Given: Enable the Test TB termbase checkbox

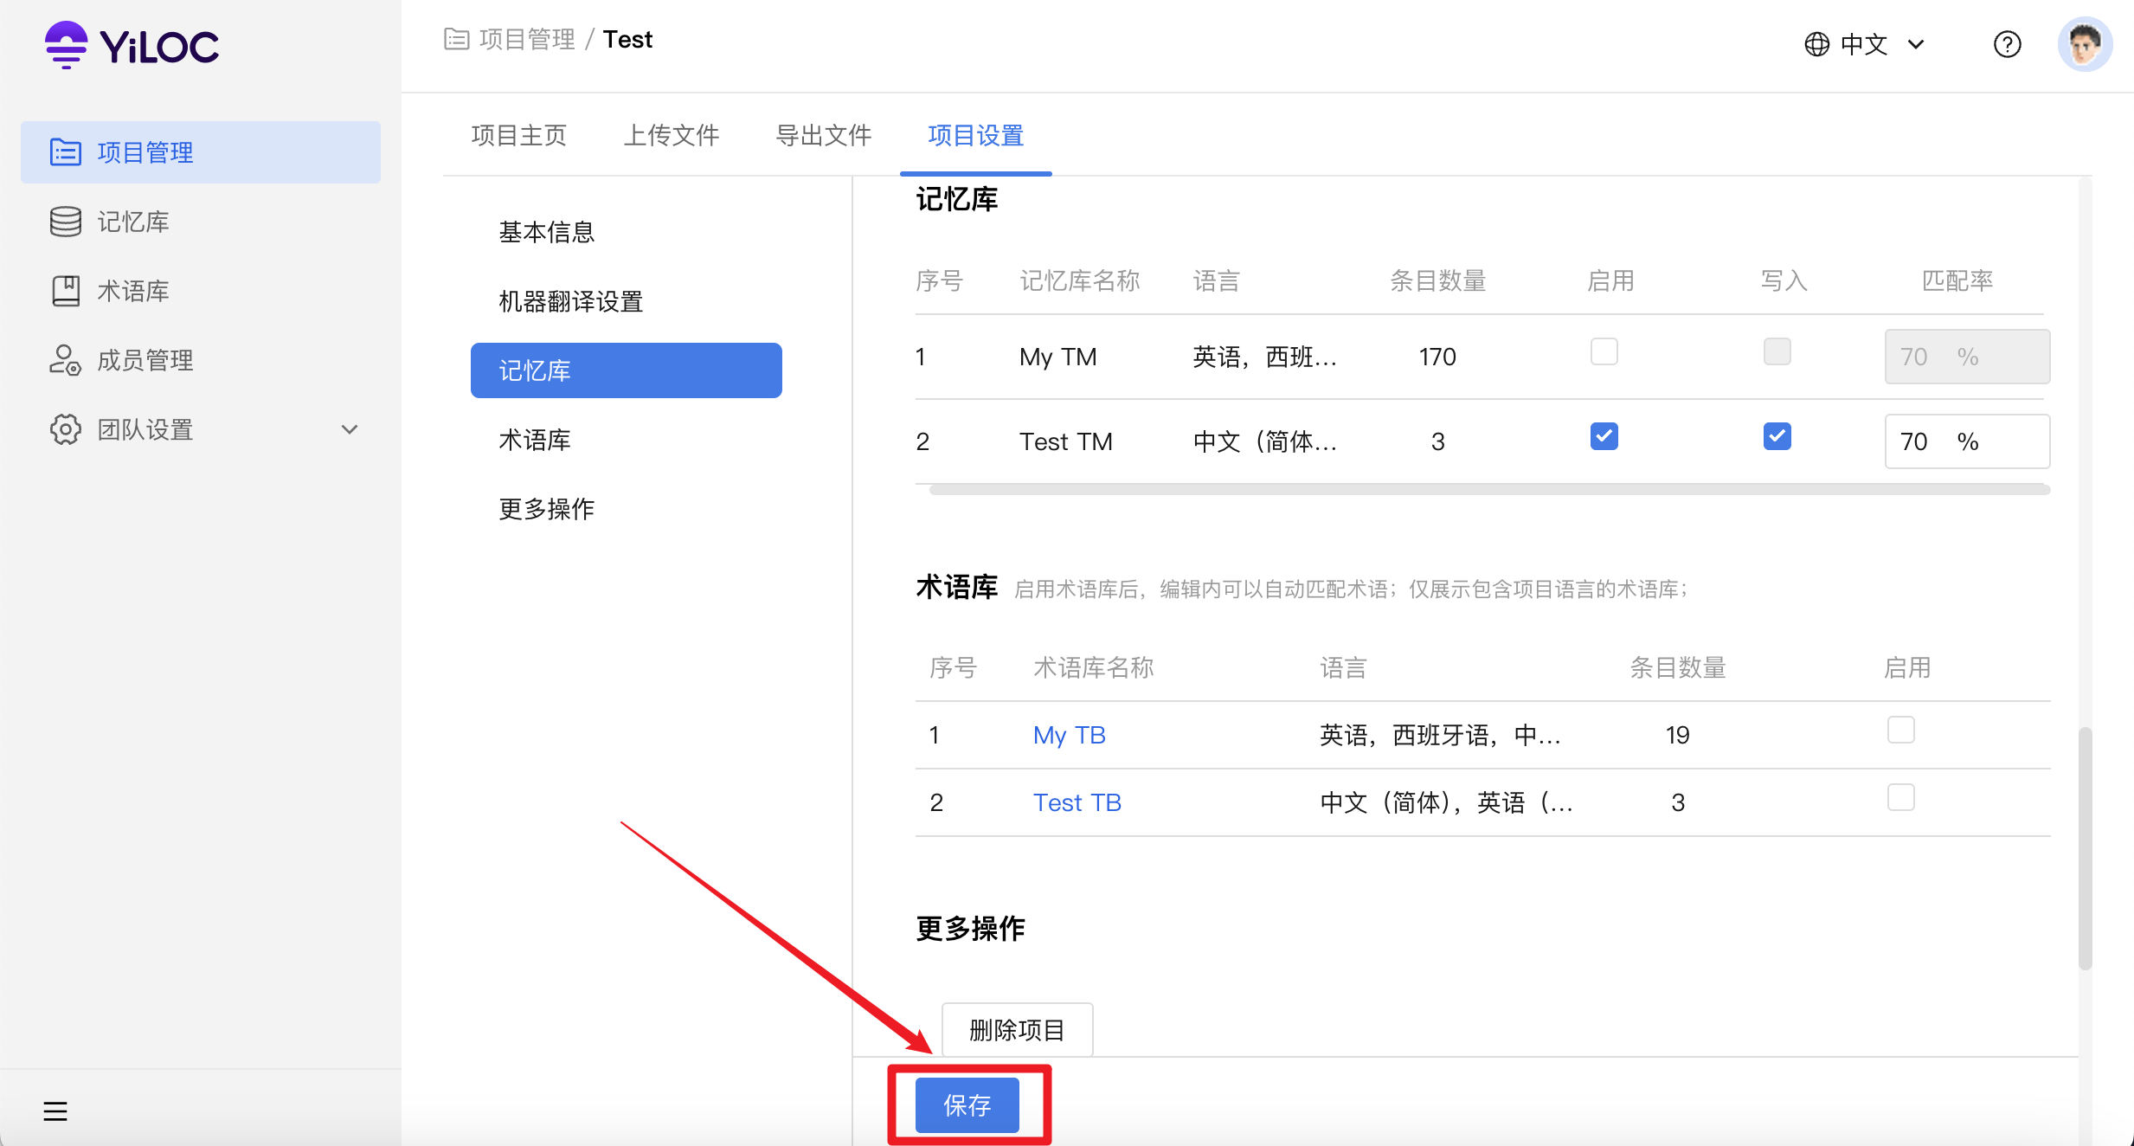Looking at the screenshot, I should pyautogui.click(x=1900, y=797).
